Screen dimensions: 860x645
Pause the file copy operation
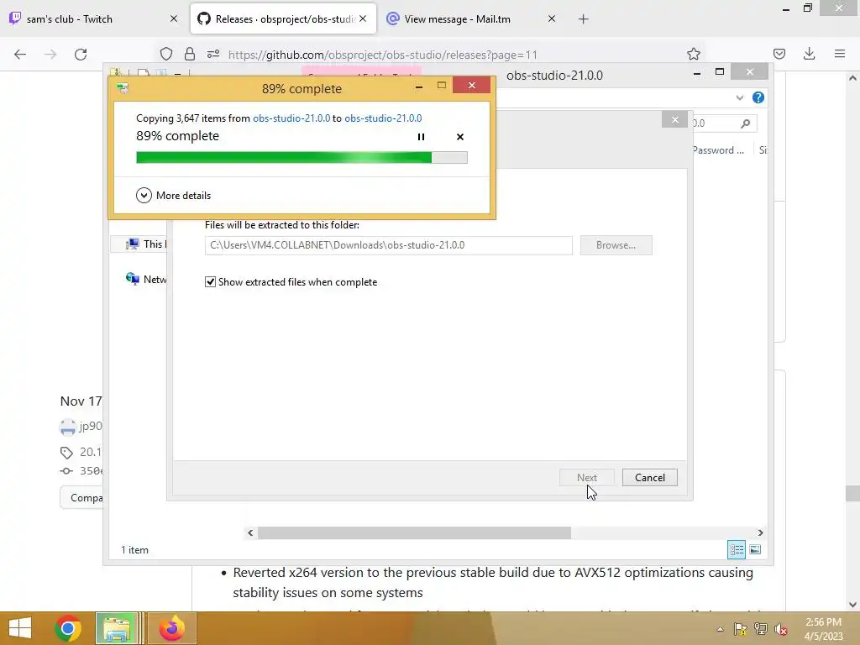click(422, 137)
